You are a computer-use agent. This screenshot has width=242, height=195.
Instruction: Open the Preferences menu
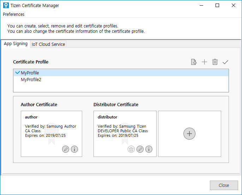coord(14,14)
